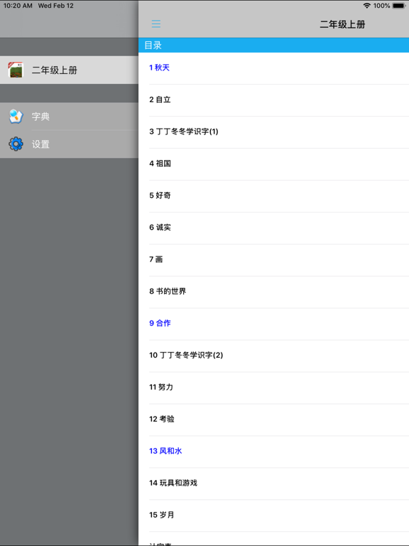Tap the Wi-Fi icon in status bar
409x546 pixels.
[x=366, y=6]
